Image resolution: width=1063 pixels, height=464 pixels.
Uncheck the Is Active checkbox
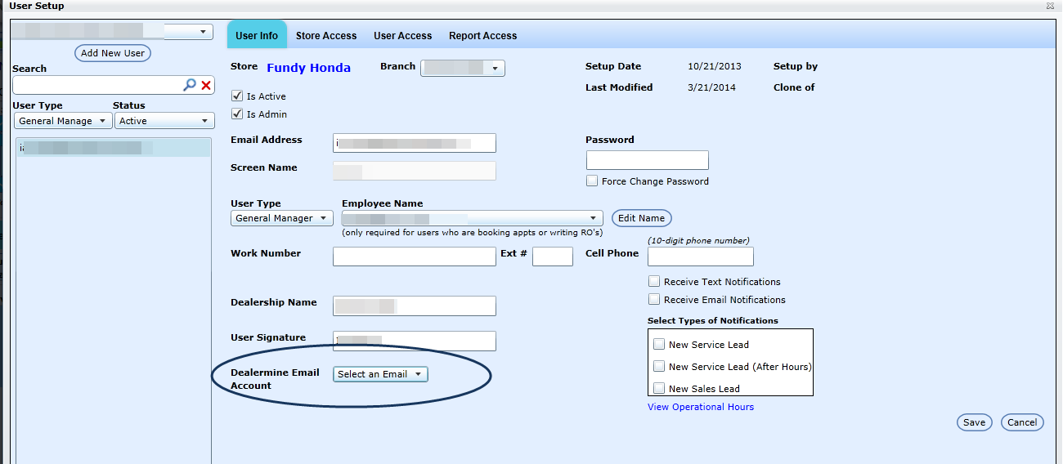tap(238, 96)
